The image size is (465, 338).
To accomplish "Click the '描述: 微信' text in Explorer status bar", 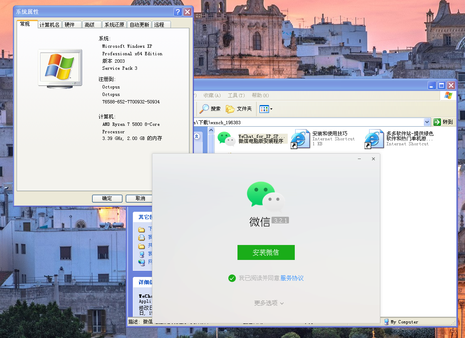I will [140, 322].
